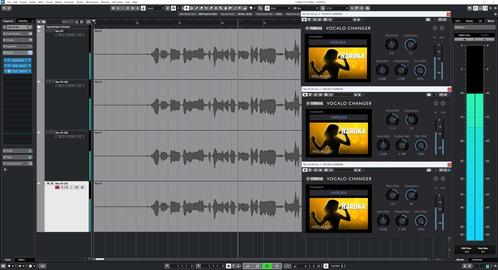Select the Mute tool
The width and height of the screenshot is (498, 270).
[x=216, y=8]
